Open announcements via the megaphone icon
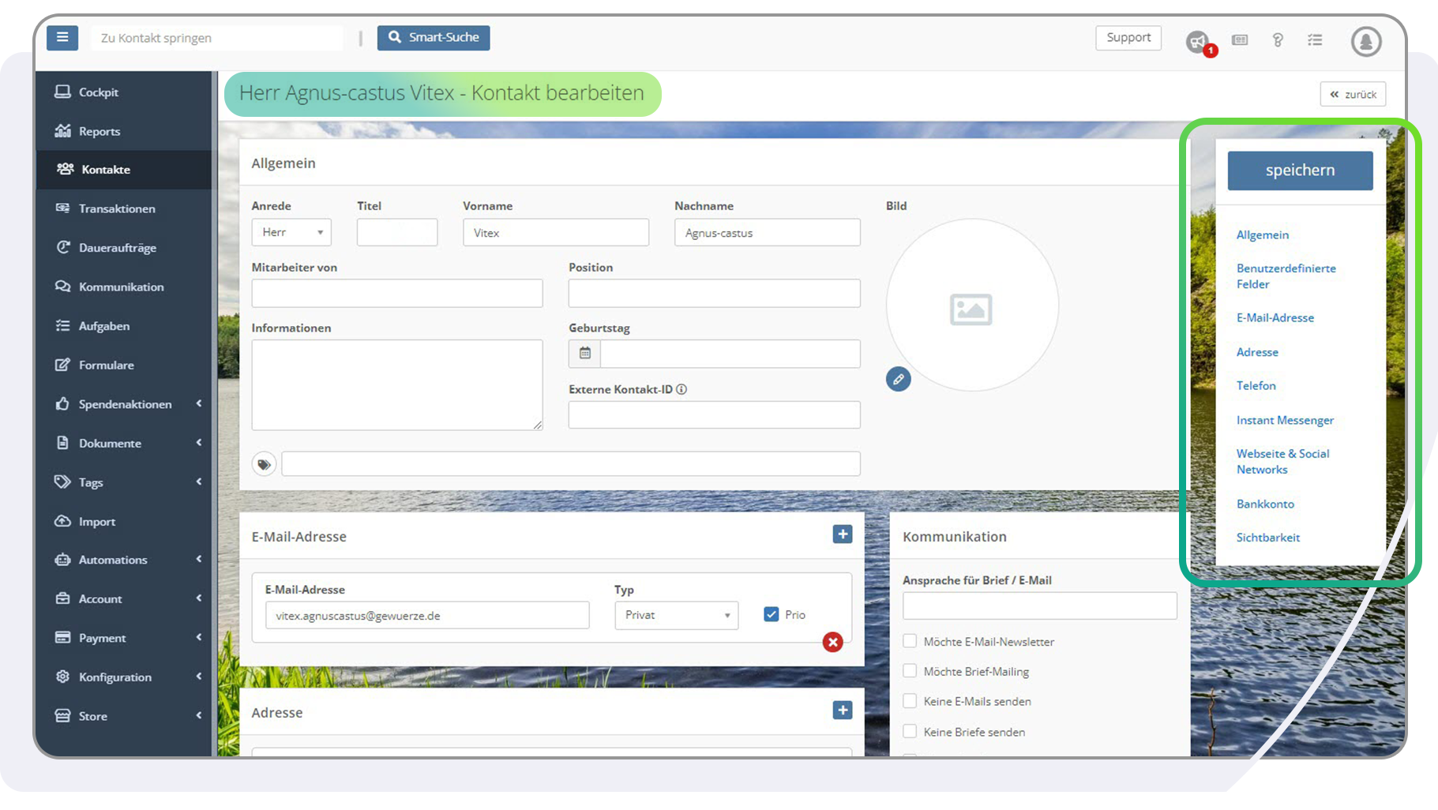The width and height of the screenshot is (1438, 810). click(x=1198, y=42)
